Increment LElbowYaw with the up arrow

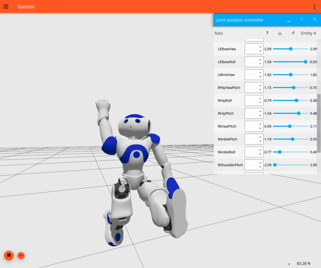coord(260,47)
